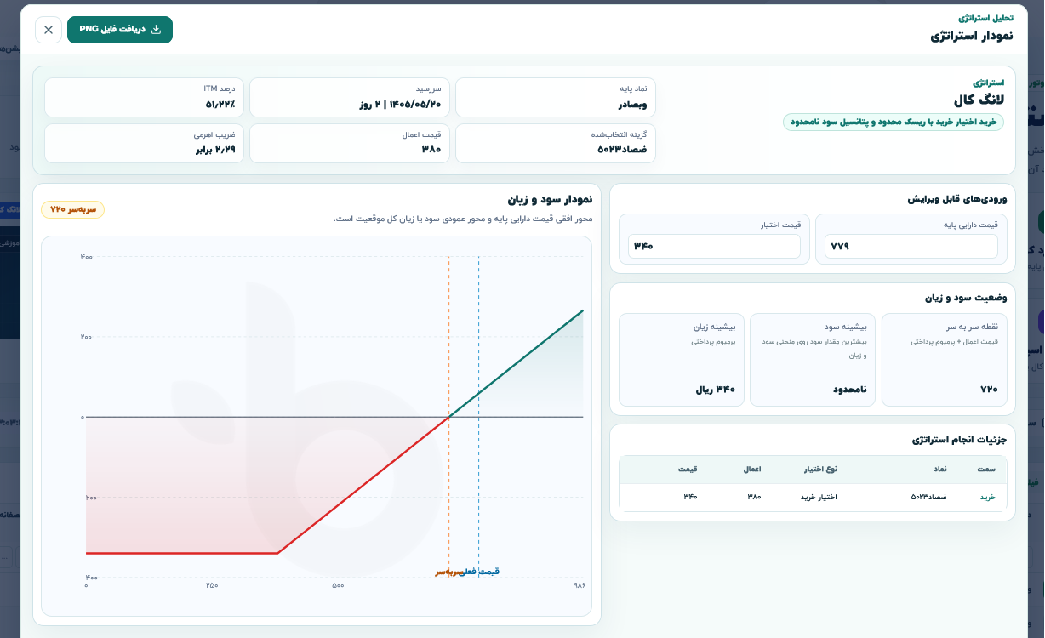Click the قیمت اعمال strike price card
This screenshot has width=1045, height=638.
(x=350, y=143)
